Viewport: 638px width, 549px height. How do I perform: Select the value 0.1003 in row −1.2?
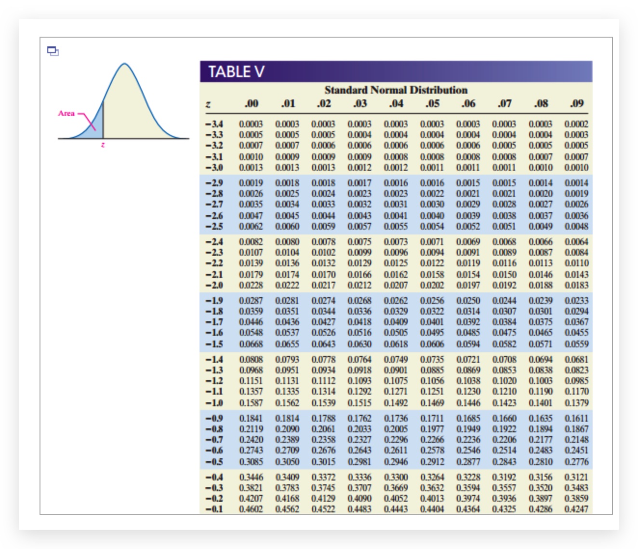[x=540, y=381]
